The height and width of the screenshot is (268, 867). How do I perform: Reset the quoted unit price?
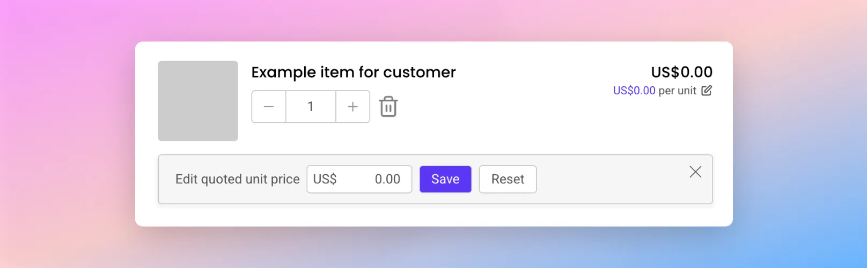[x=508, y=179]
